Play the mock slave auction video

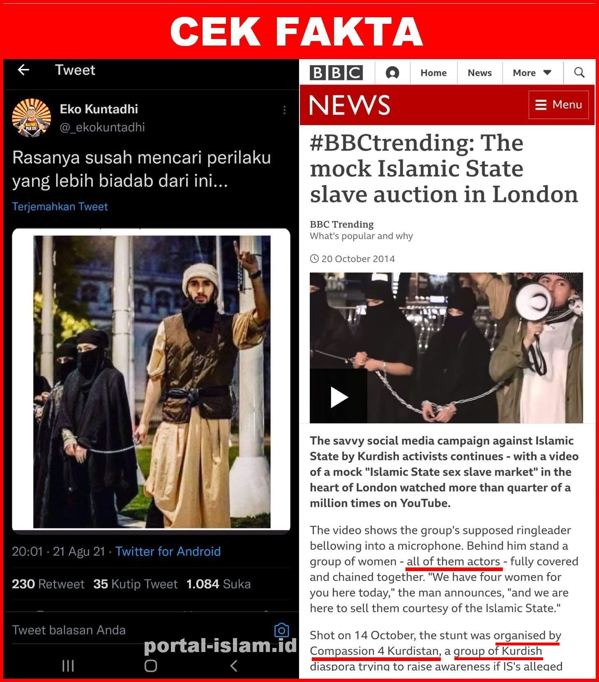[x=339, y=397]
